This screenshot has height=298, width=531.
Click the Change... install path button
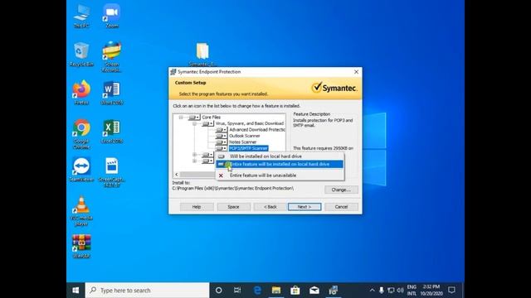341,190
